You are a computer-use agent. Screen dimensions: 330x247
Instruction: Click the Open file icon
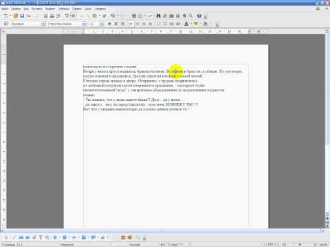coord(16,16)
